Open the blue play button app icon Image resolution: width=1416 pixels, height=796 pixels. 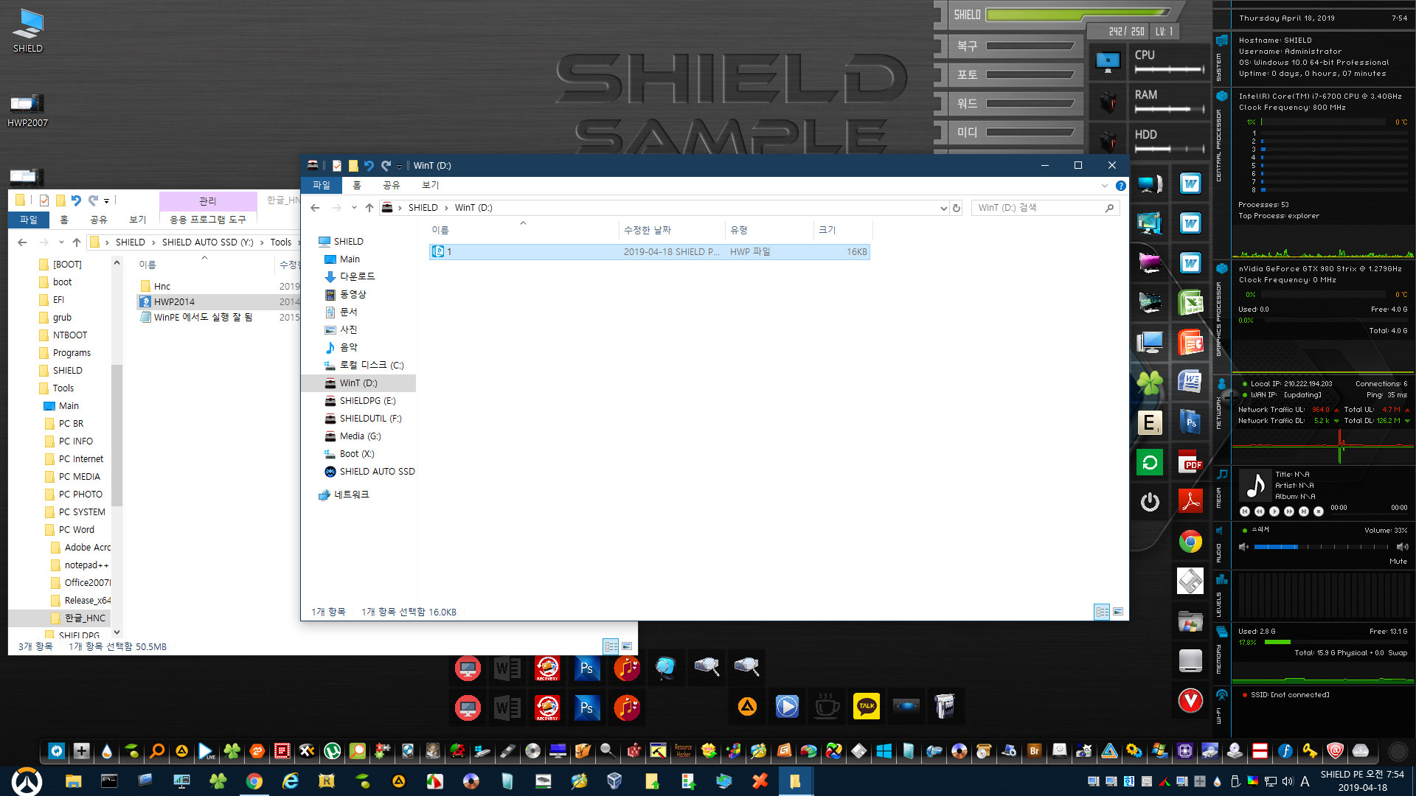click(x=787, y=706)
